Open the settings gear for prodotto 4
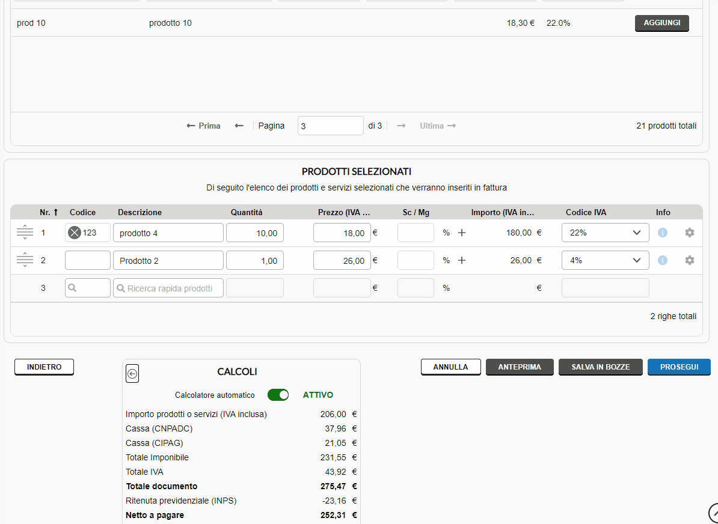This screenshot has width=718, height=524. [690, 233]
